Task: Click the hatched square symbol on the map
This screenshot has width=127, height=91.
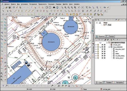Action: 86,57
